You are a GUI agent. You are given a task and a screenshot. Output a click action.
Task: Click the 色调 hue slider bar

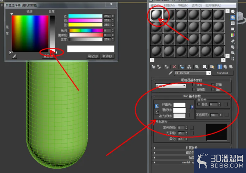click(x=86, y=30)
